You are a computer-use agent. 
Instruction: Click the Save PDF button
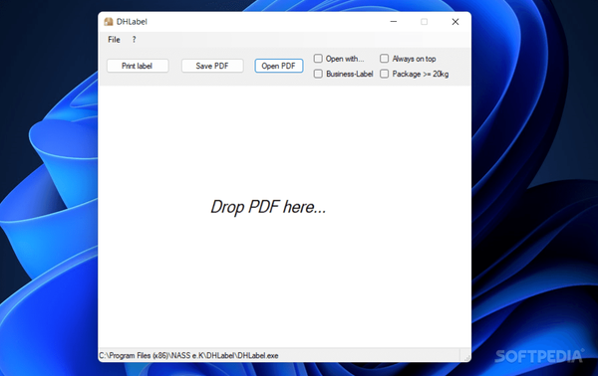point(212,66)
